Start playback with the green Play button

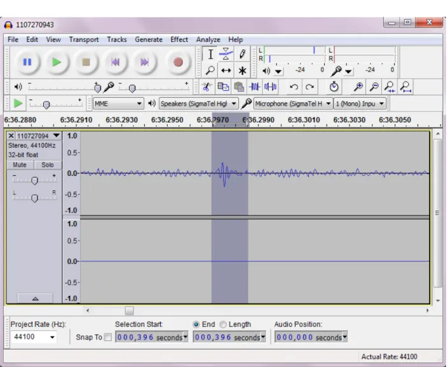(x=57, y=62)
